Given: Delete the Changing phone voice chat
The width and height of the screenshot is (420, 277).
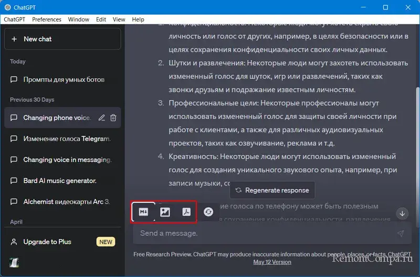Looking at the screenshot, I should (113, 118).
